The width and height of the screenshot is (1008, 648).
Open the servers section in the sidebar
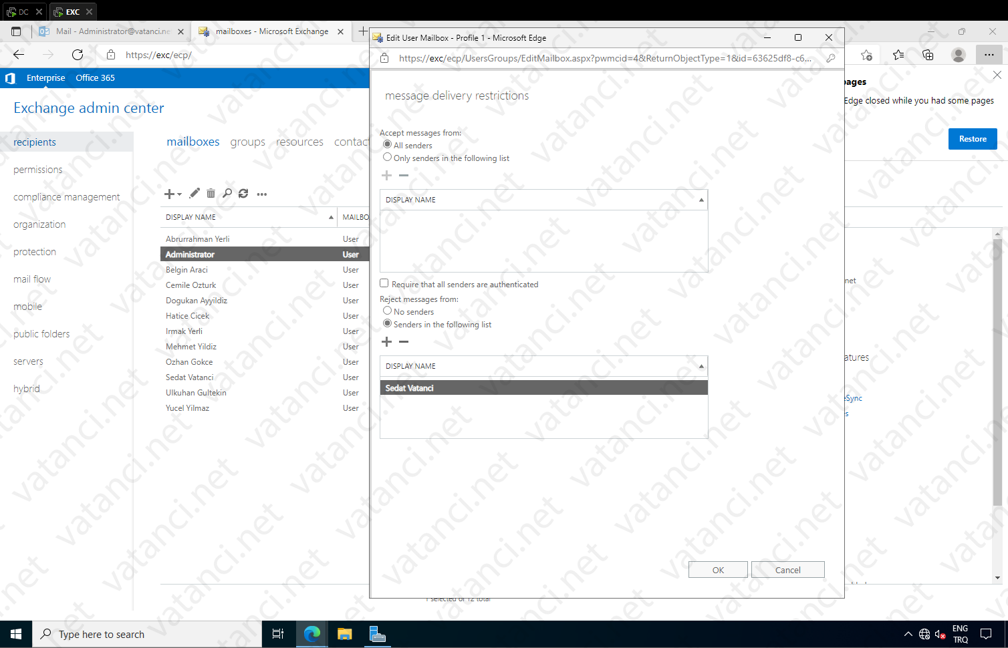click(x=28, y=361)
